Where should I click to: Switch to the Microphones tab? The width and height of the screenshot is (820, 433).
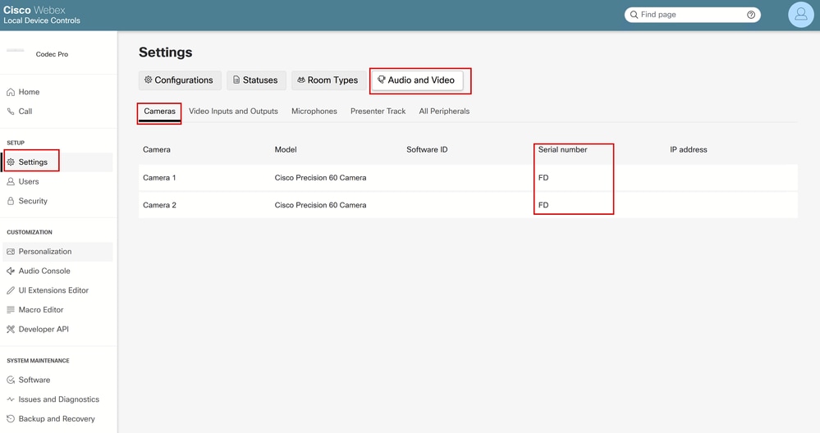point(314,112)
